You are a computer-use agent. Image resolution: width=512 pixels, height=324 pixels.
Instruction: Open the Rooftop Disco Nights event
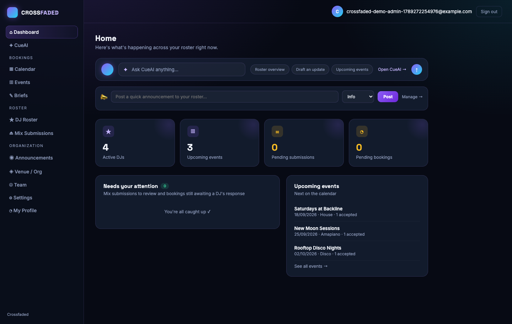pyautogui.click(x=318, y=248)
